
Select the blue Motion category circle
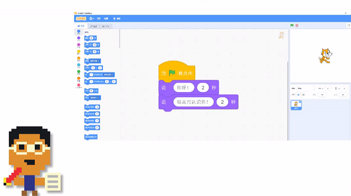pyautogui.click(x=79, y=32)
